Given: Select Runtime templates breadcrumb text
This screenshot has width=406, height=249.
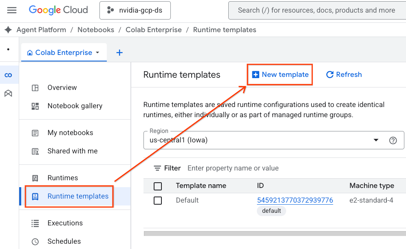Looking at the screenshot, I should pos(225,30).
